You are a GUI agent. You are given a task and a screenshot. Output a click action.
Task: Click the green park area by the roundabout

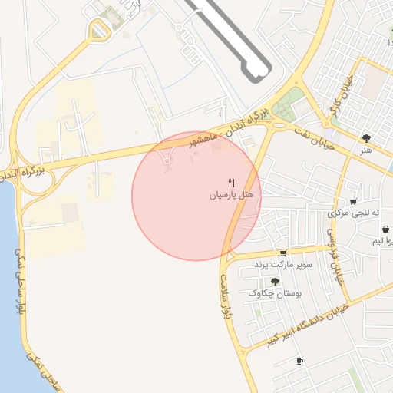pyautogui.click(x=285, y=105)
